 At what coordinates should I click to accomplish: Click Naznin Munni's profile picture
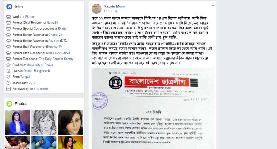(x=96, y=8)
